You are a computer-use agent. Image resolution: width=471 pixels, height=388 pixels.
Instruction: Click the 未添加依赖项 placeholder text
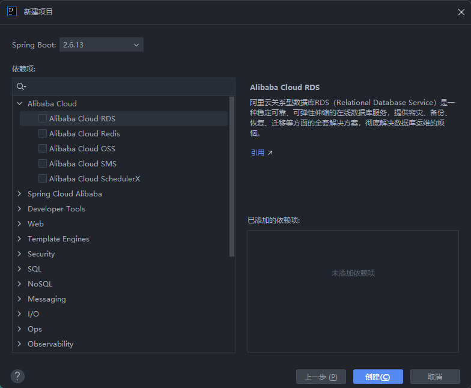pos(353,273)
